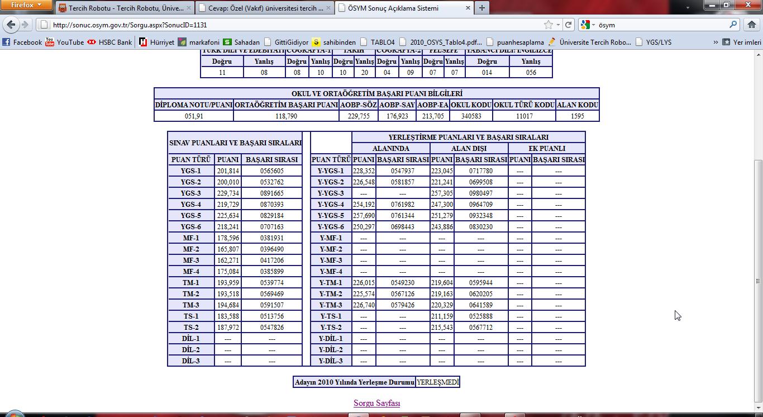
Task: Click the OKUL TÜRÜ KODU value 11017
Action: pyautogui.click(x=524, y=116)
